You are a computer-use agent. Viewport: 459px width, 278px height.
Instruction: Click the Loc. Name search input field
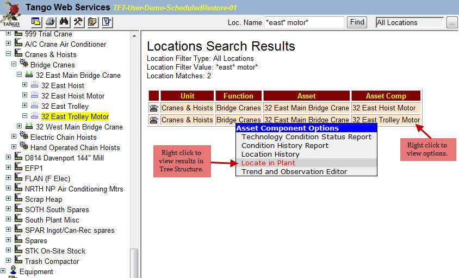(x=303, y=22)
